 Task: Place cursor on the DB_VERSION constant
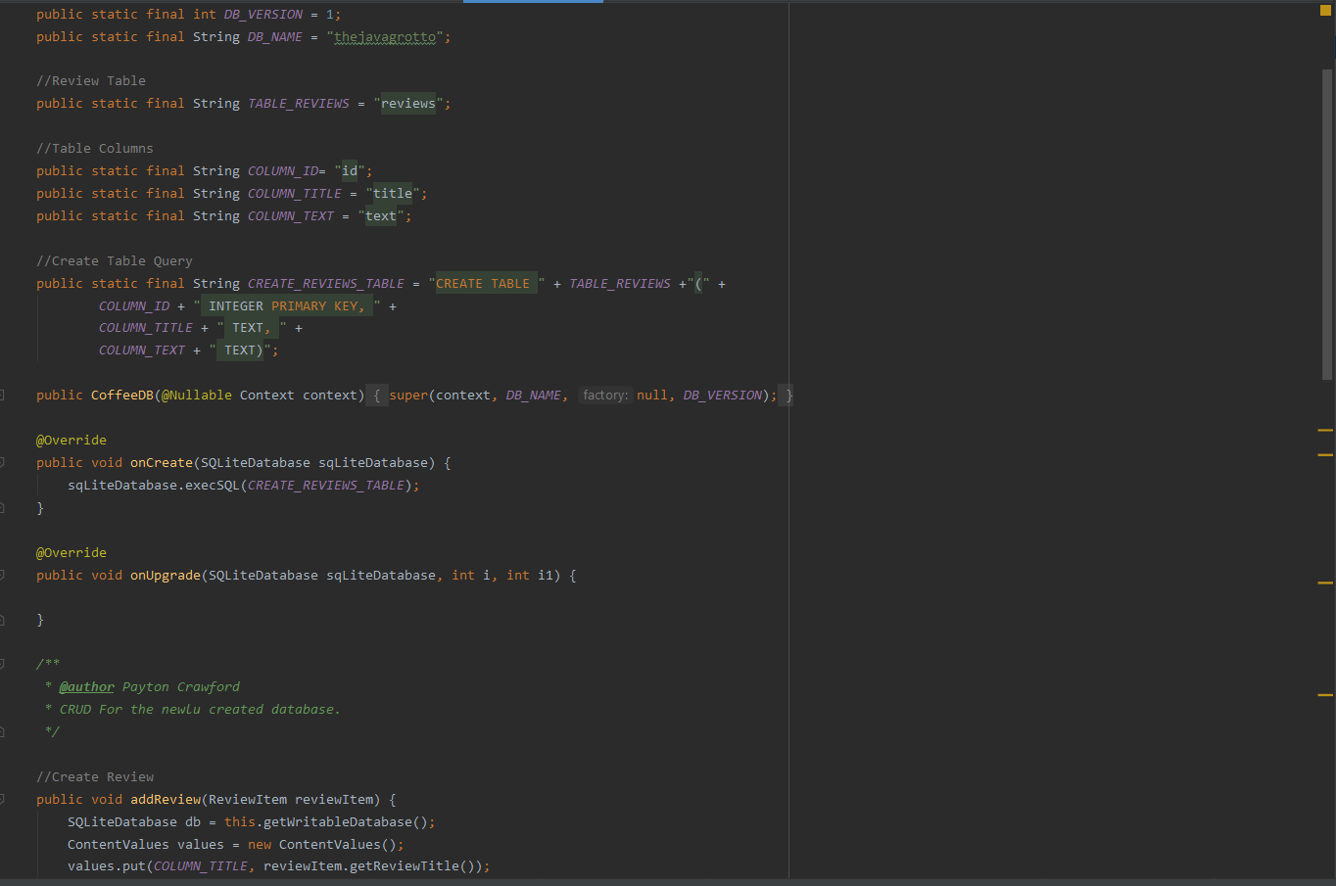tap(262, 14)
